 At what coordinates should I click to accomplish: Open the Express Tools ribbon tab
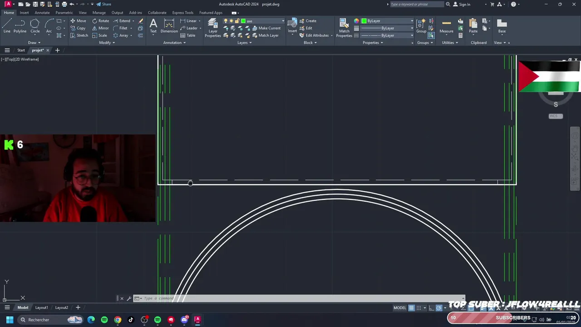click(x=182, y=13)
